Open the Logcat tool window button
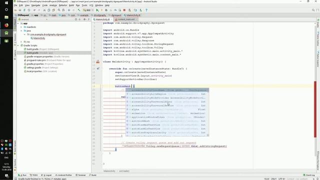The image size is (320, 180). (x=46, y=175)
